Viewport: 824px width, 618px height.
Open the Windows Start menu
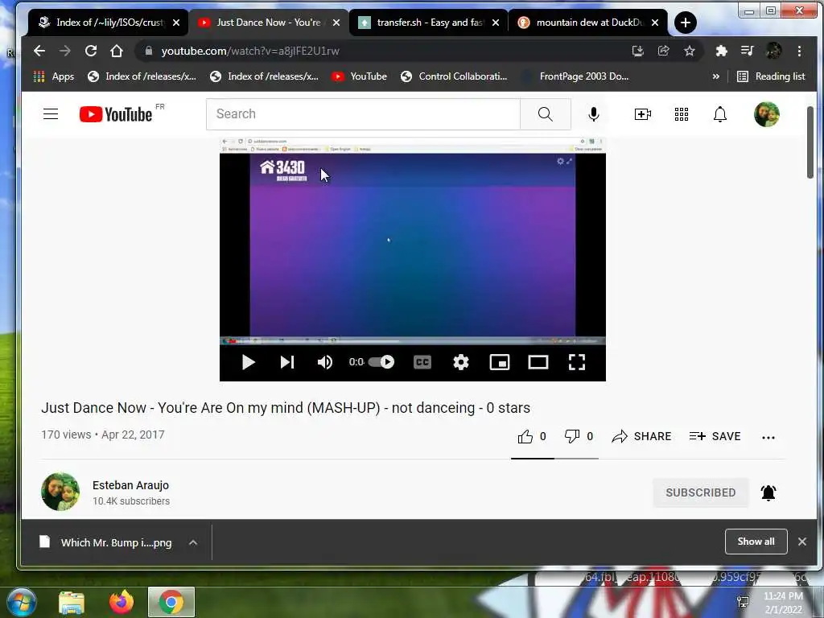20,602
